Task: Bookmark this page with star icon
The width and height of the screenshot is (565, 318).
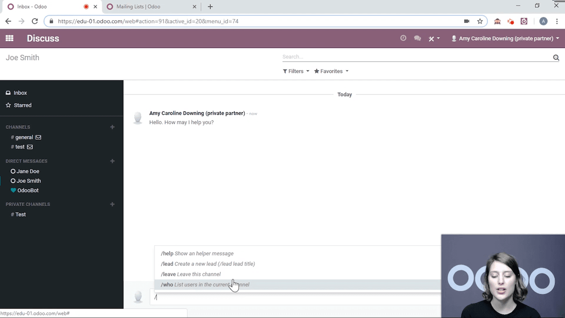Action: click(480, 21)
